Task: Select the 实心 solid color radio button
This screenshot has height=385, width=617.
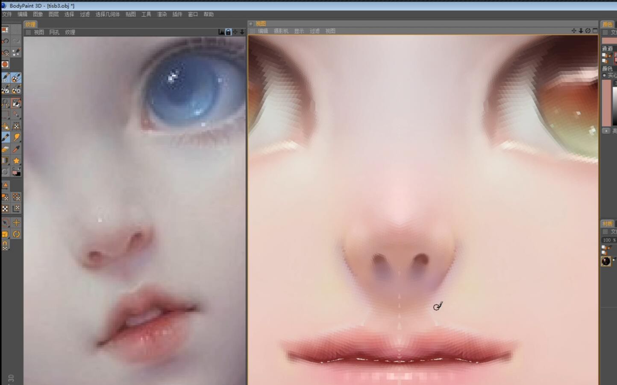Action: pos(604,76)
